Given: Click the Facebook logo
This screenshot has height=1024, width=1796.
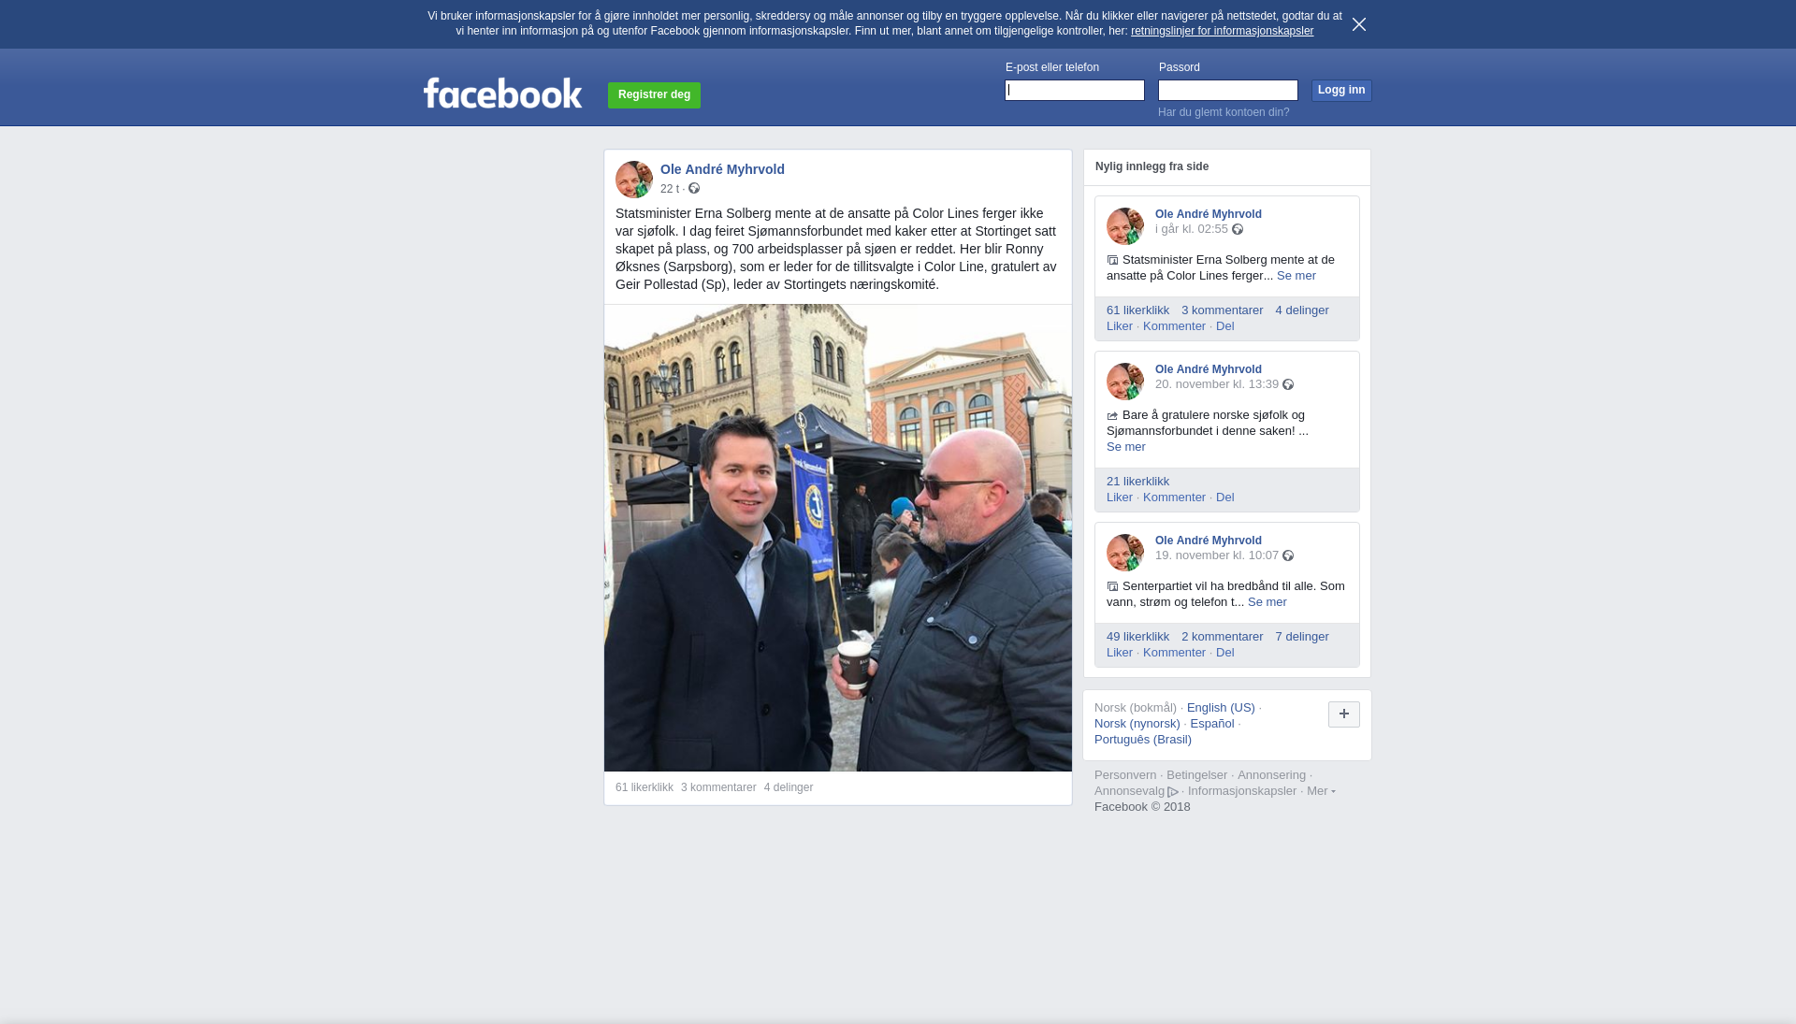Looking at the screenshot, I should 502,93.
